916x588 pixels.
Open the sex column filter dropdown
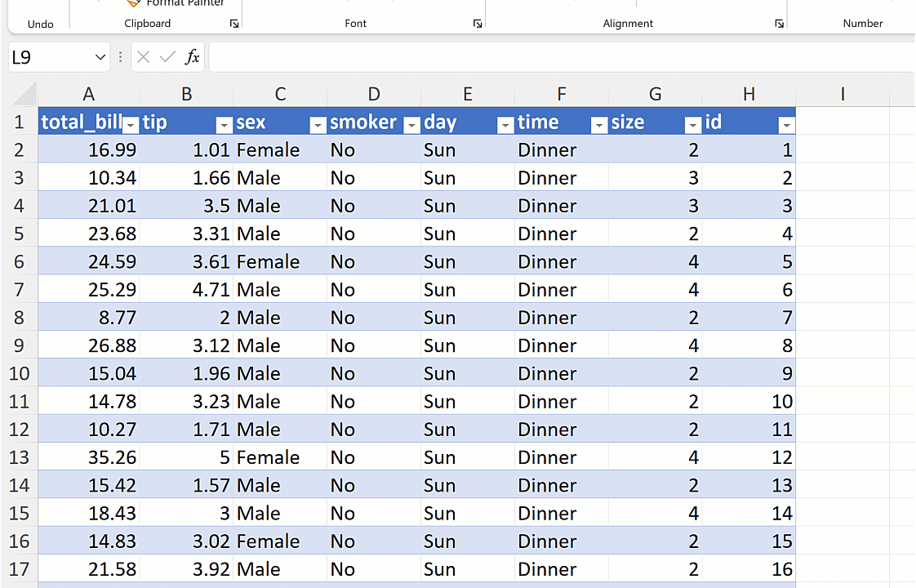click(x=318, y=124)
